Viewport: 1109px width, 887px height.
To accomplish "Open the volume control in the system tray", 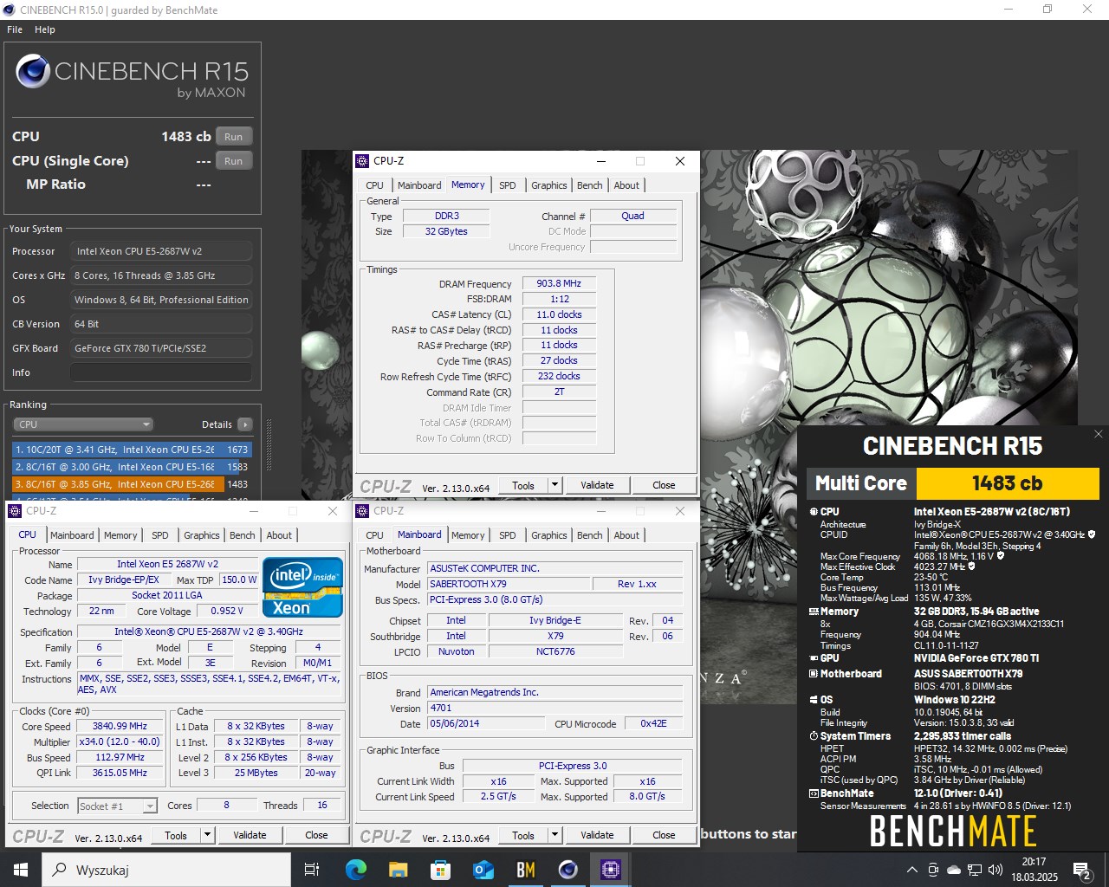I will [x=996, y=870].
